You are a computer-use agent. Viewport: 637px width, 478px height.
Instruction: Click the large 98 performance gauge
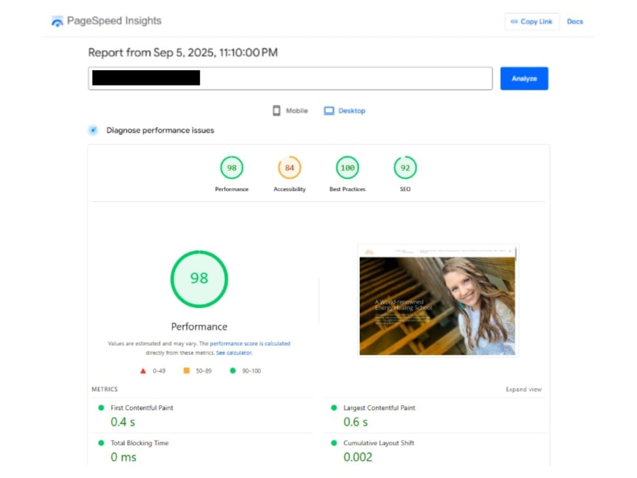pyautogui.click(x=199, y=279)
